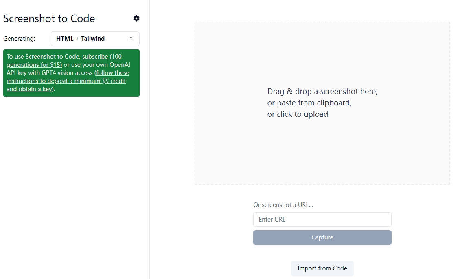Expand the HTML + Tailwind dropdown
460x279 pixels.
click(x=95, y=39)
